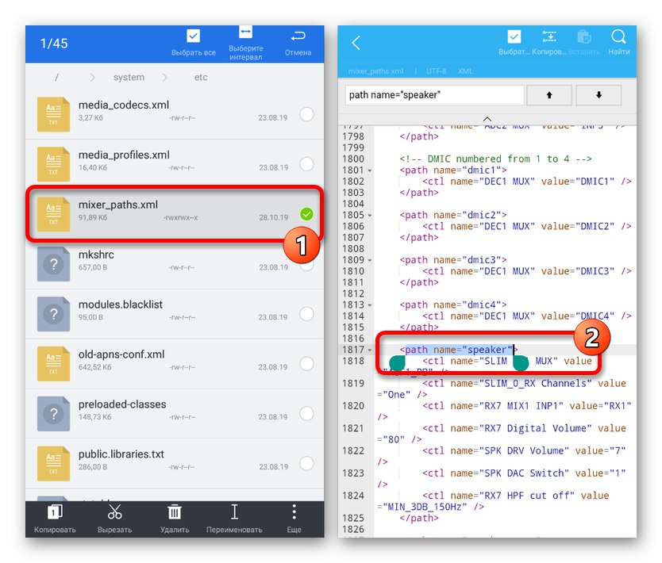Tap the Select Interval icon

point(246,33)
